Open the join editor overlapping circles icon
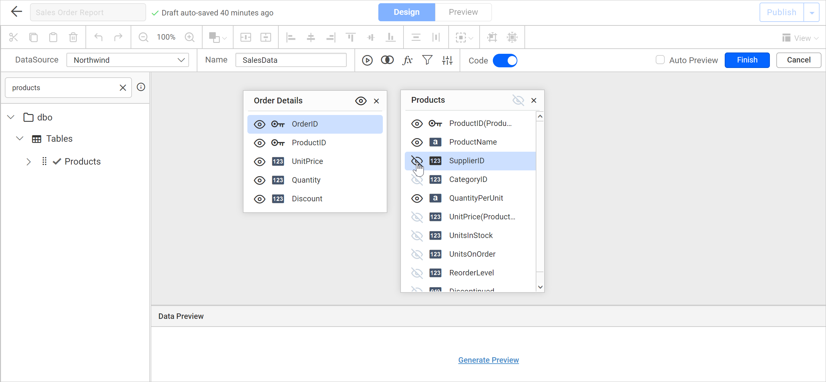The width and height of the screenshot is (826, 382). click(387, 60)
